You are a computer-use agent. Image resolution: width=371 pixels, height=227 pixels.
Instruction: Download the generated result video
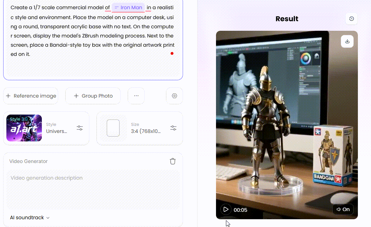pos(347,41)
